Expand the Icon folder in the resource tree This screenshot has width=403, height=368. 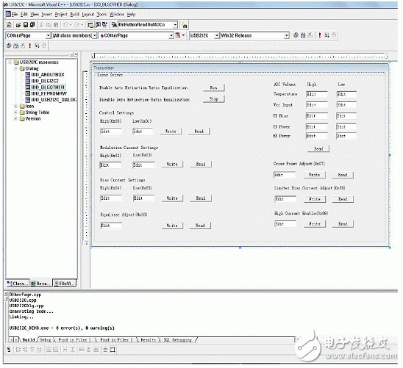coord(15,106)
